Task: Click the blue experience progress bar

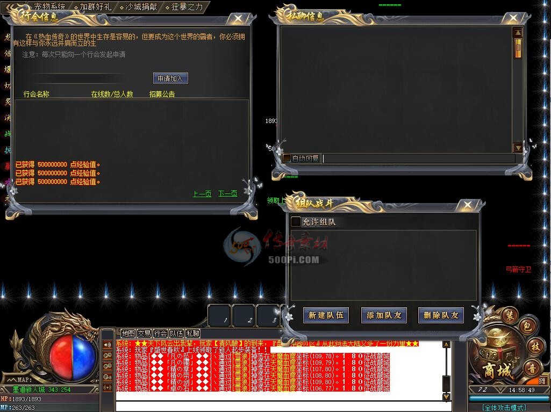Action: coord(508,398)
